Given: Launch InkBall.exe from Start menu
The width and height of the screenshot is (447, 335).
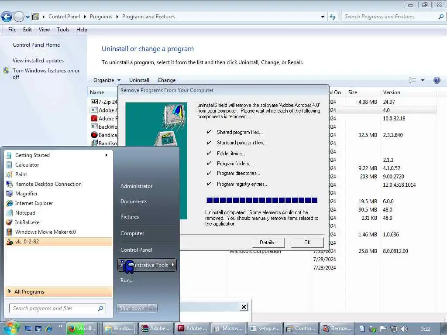Looking at the screenshot, I should click(x=58, y=222).
